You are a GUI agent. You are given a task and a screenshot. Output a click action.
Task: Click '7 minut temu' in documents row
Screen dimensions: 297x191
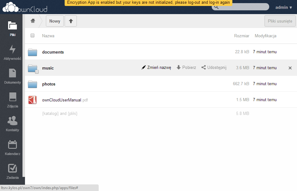pyautogui.click(x=265, y=52)
